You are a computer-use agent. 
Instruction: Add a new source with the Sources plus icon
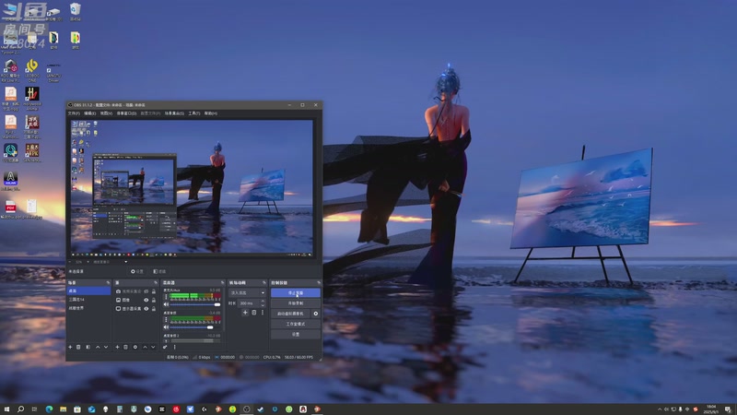[117, 347]
